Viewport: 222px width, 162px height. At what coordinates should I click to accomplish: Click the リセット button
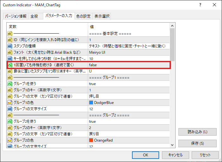tap(205, 155)
